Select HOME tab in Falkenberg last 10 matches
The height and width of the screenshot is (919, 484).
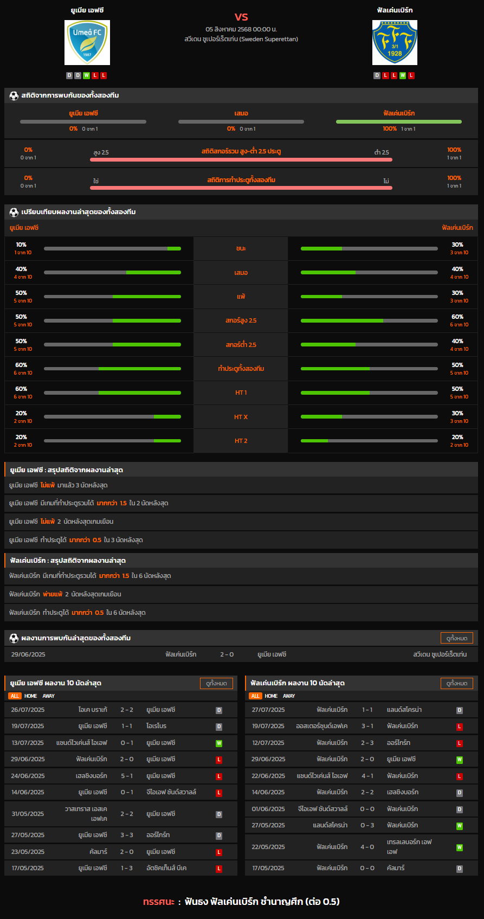point(272,696)
